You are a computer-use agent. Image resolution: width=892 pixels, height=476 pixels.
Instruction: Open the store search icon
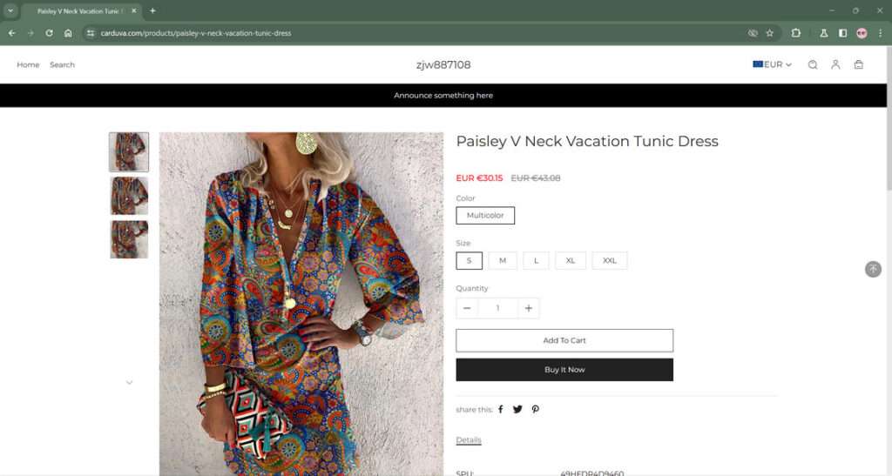coord(813,64)
